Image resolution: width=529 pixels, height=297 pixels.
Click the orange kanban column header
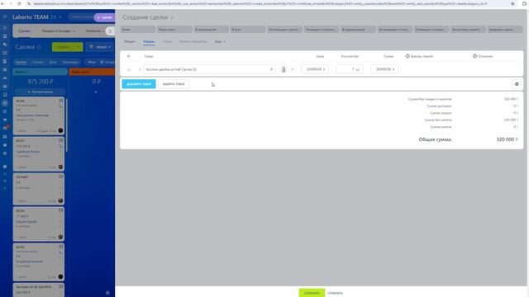tap(92, 72)
